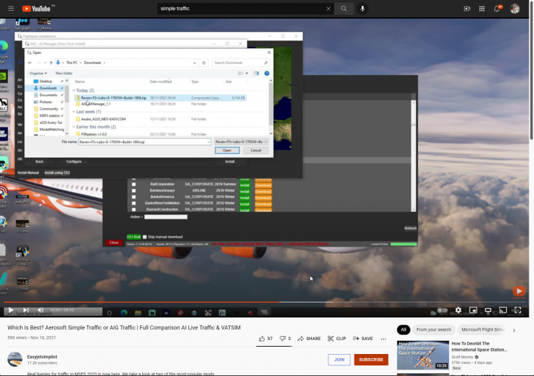This screenshot has width=534, height=376.
Task: Open the Easyjetsimpilot channel name link
Action: [42, 357]
